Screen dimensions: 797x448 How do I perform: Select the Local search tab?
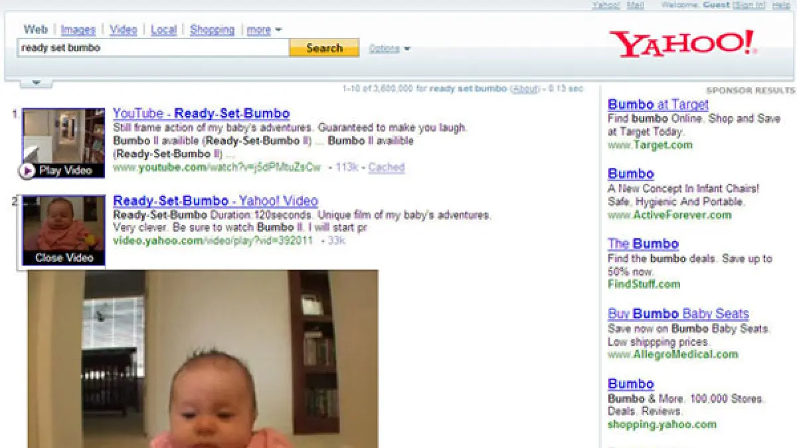pyautogui.click(x=163, y=30)
